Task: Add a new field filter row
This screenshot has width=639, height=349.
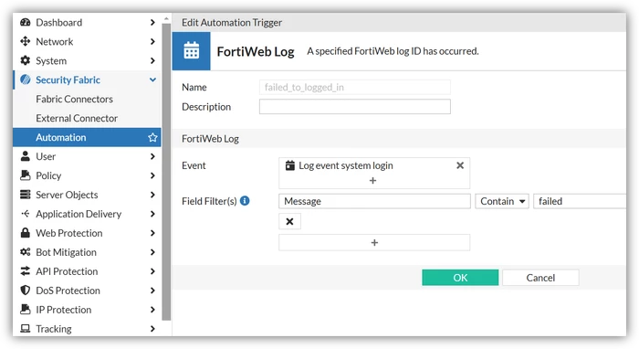Action: [374, 243]
